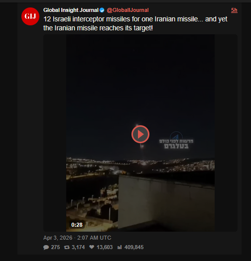Click the Apr 3, 2026 post date
The image size is (251, 261).
[58, 238]
